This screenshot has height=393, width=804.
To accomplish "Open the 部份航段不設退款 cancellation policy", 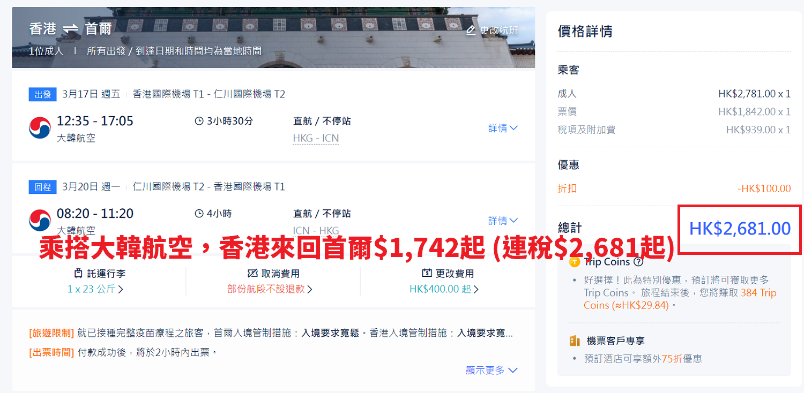I will point(270,289).
